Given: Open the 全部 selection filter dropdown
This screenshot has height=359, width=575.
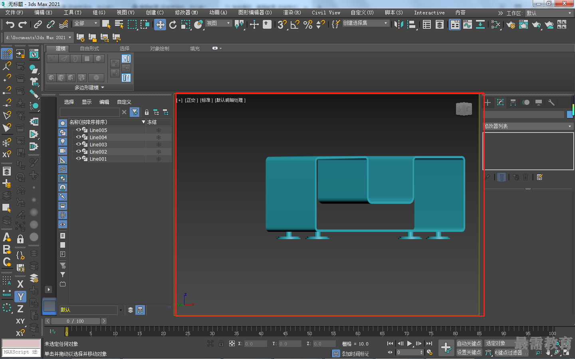Looking at the screenshot, I should coord(86,24).
